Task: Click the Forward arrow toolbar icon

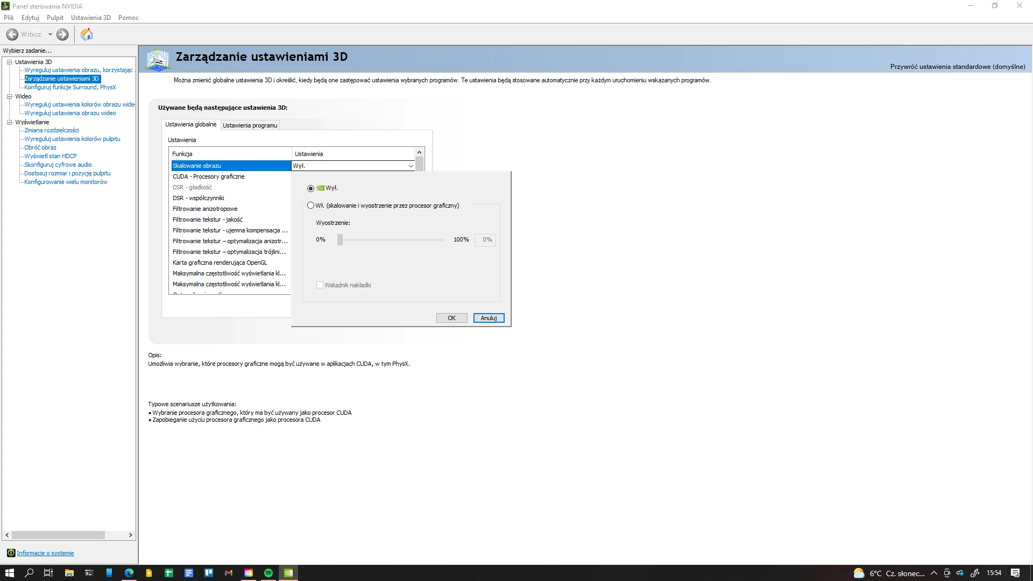Action: 62,34
